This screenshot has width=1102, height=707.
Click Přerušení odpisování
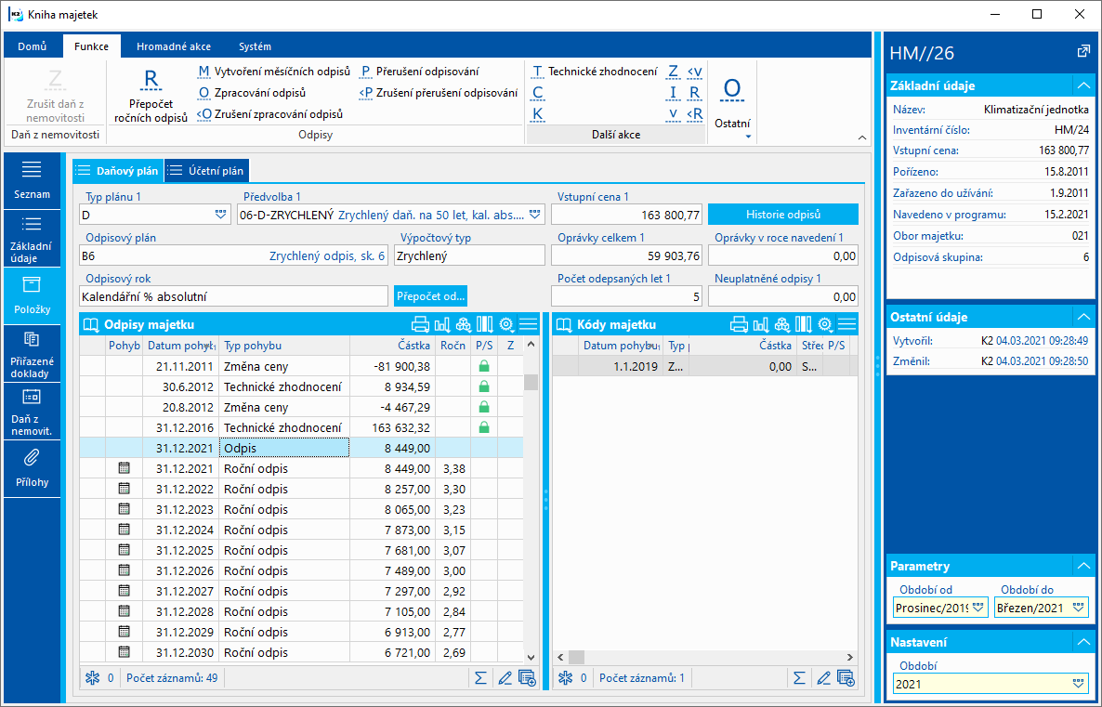[420, 71]
